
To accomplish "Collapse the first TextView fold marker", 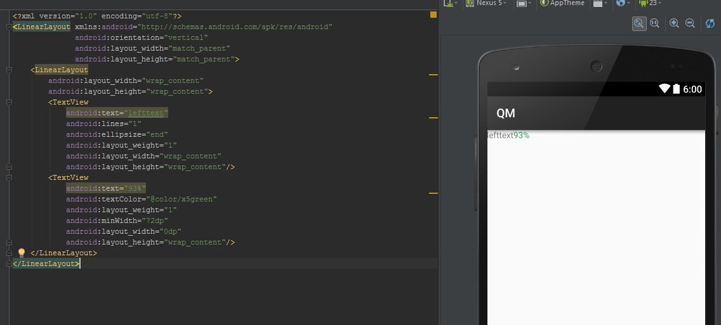I will [9, 103].
